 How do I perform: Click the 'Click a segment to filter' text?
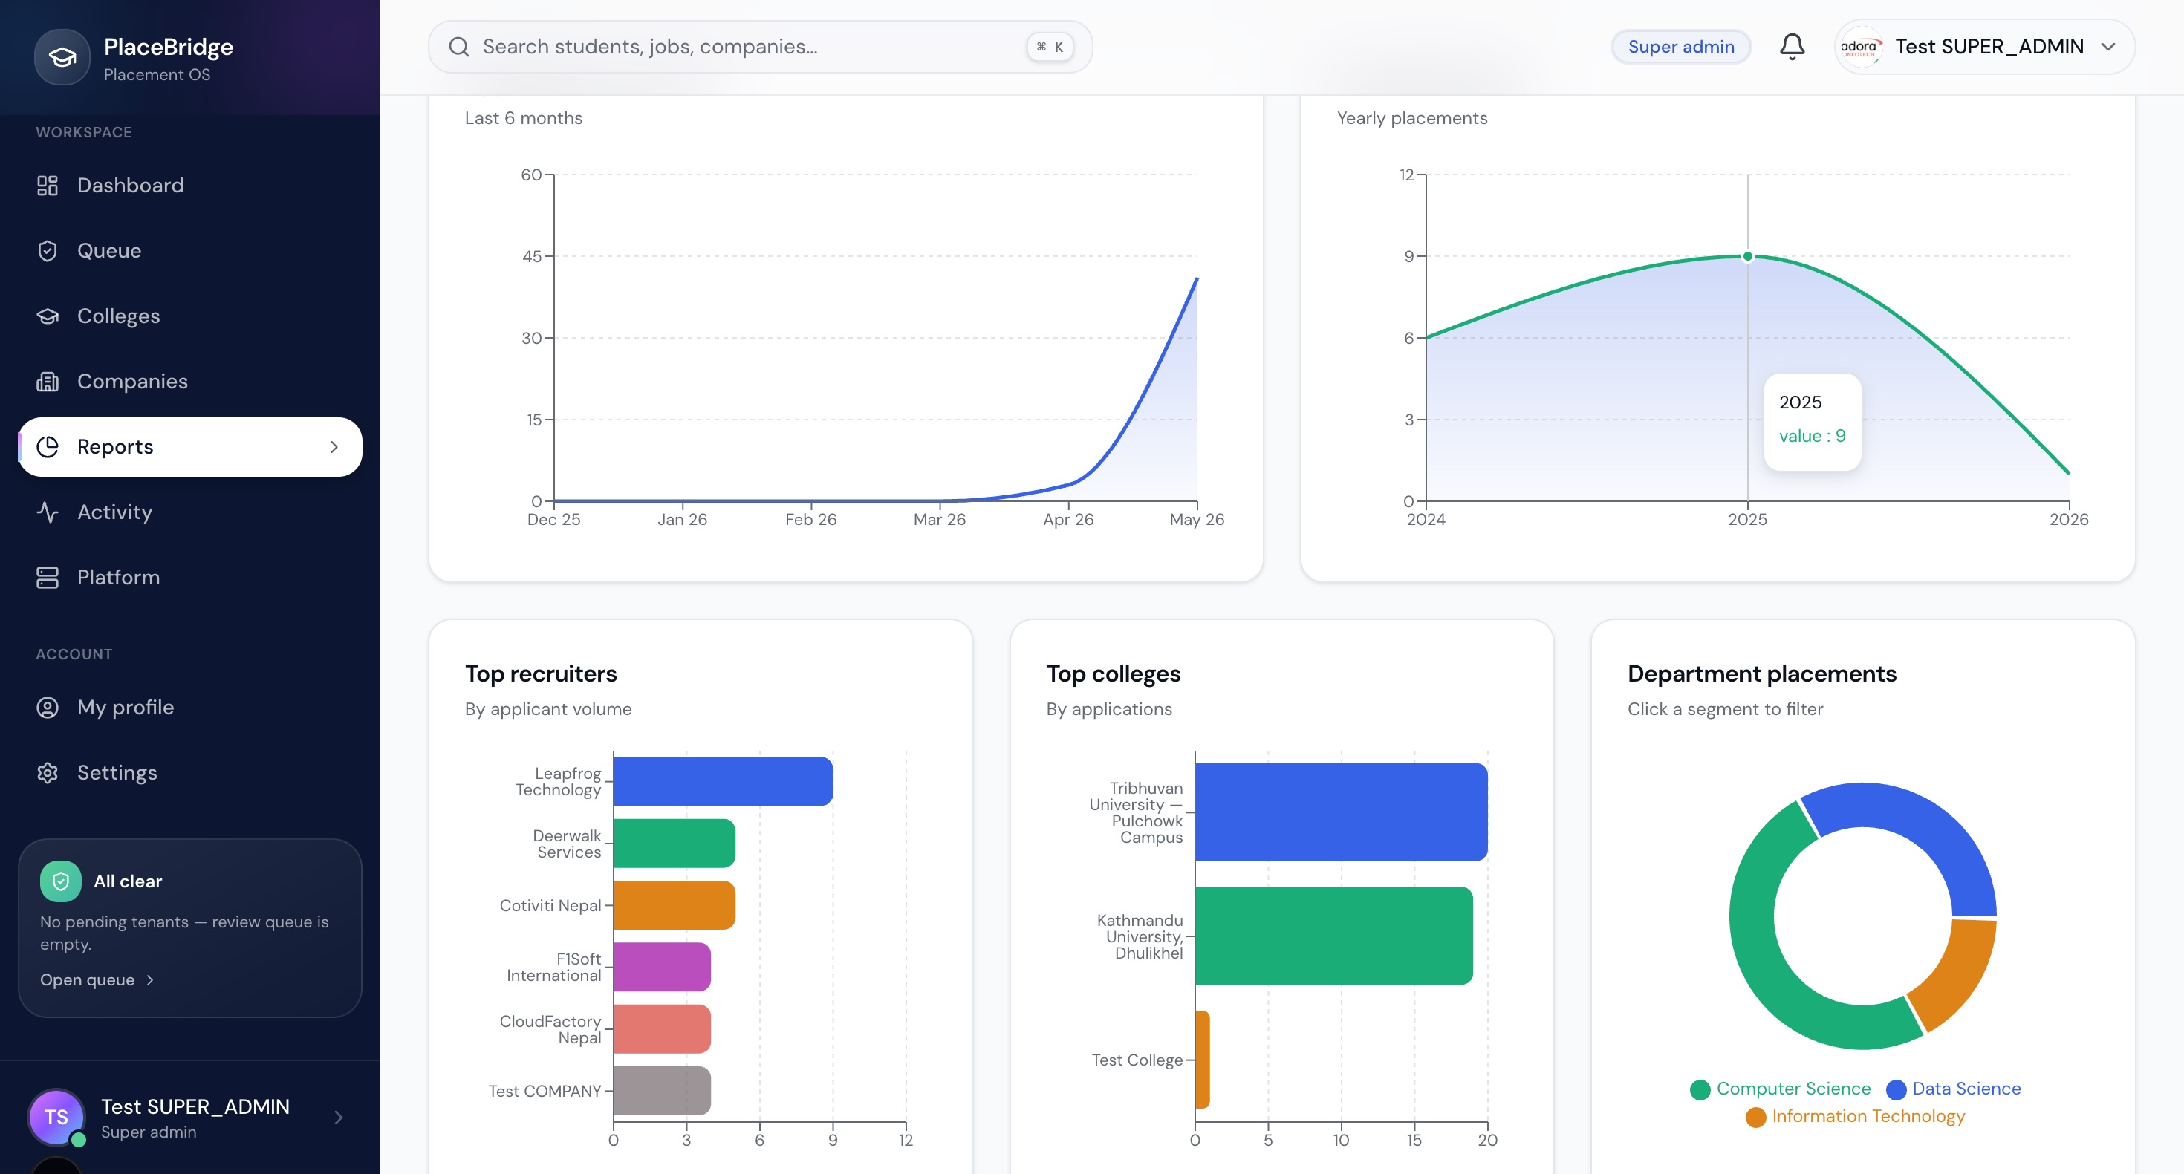click(1726, 709)
